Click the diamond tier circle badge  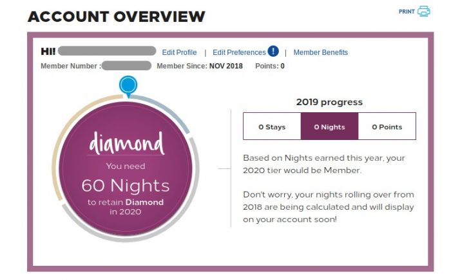[126, 169]
